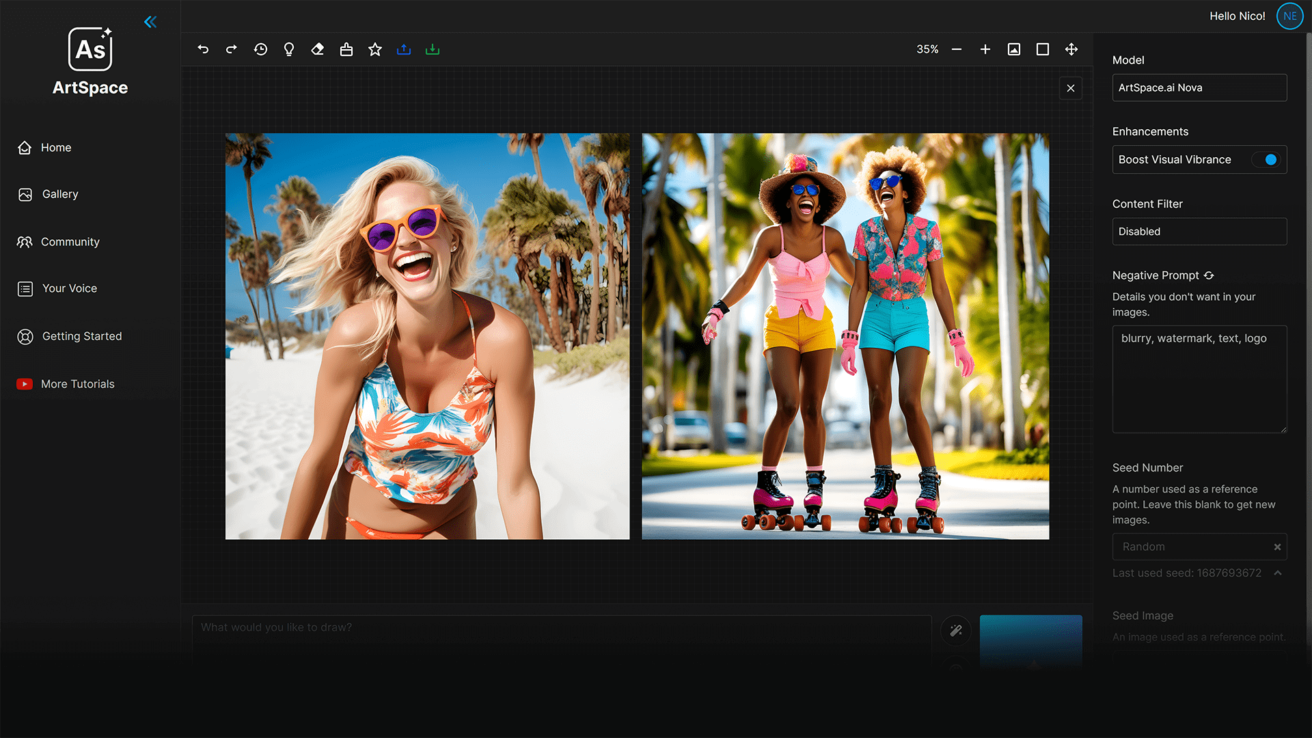This screenshot has width=1312, height=738.
Task: Open the Model ArtSpace.ai Nova dropdown
Action: click(x=1199, y=87)
